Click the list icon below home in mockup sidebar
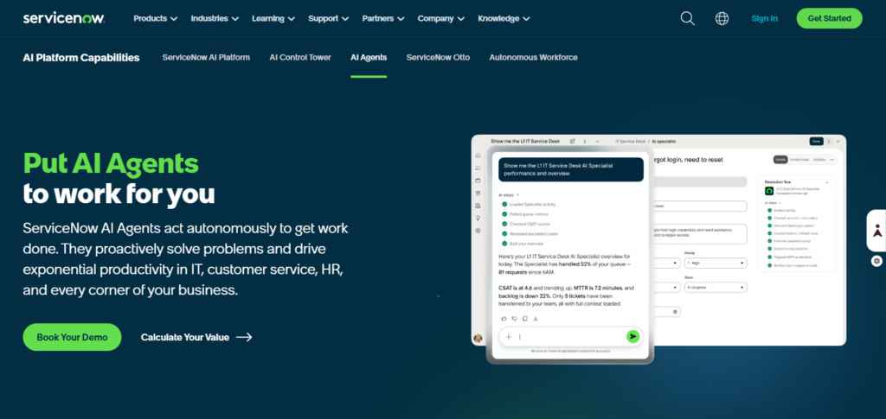Screen dimensions: 886x419 pyautogui.click(x=478, y=168)
